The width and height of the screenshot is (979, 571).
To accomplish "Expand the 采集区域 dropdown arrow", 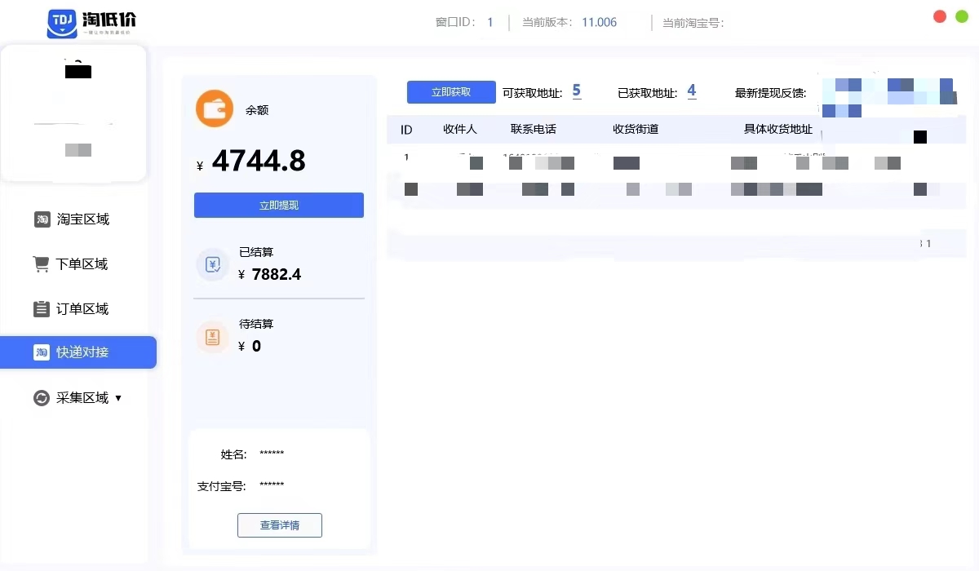I will (x=118, y=398).
